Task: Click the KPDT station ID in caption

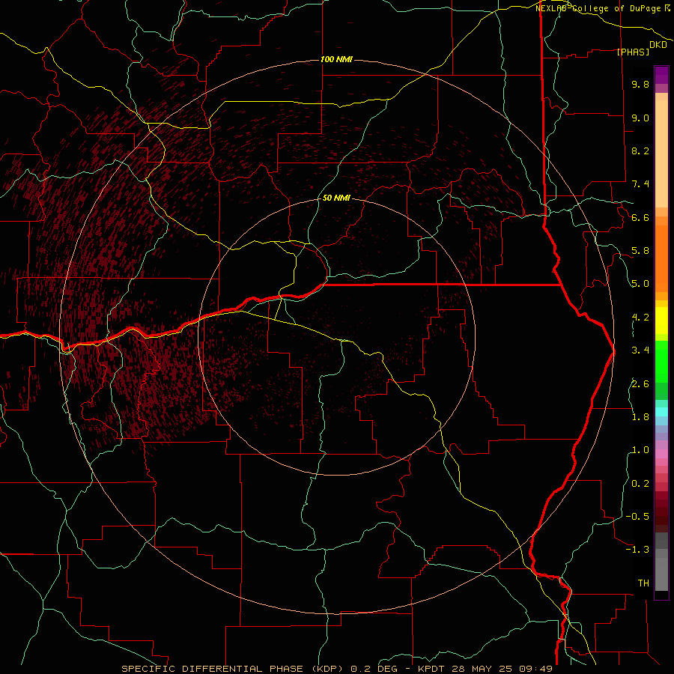Action: (432, 669)
